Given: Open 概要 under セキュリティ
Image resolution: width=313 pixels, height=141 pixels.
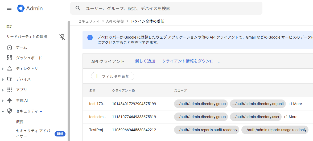Looking at the screenshot, I should point(20,122).
